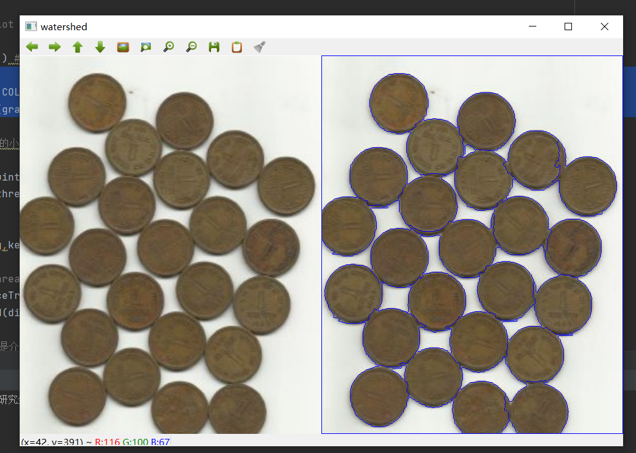The image size is (636, 453).
Task: Click the B:67 blue value in status bar
Action: coord(160,442)
